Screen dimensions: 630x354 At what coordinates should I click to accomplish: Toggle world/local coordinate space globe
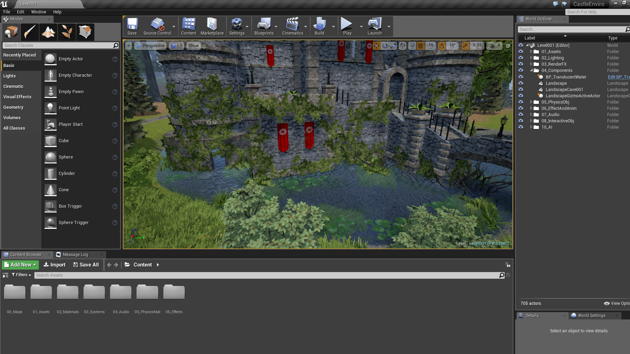tap(402, 46)
